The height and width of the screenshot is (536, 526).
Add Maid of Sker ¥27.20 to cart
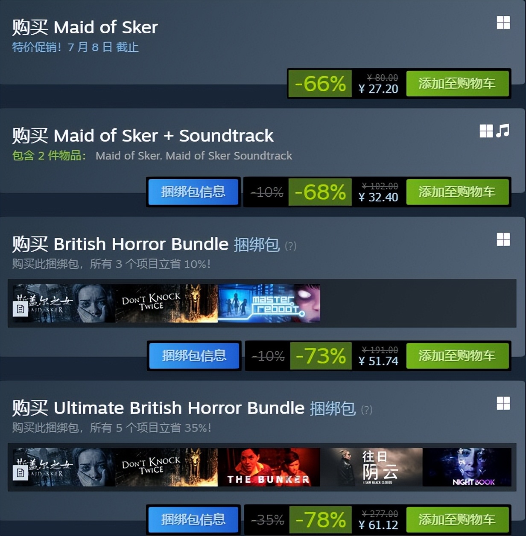tap(457, 84)
